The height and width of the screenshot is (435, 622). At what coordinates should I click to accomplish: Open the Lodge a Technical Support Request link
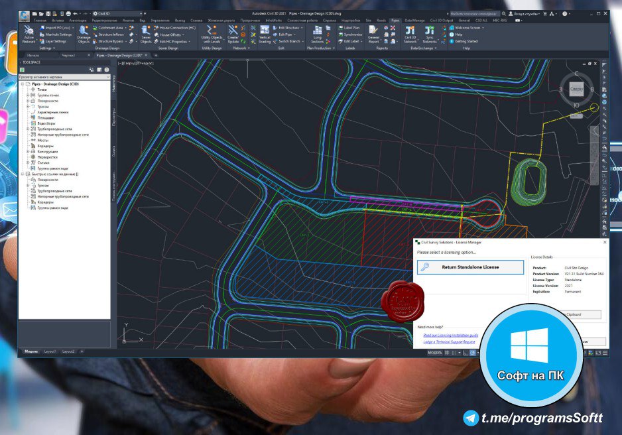[449, 342]
